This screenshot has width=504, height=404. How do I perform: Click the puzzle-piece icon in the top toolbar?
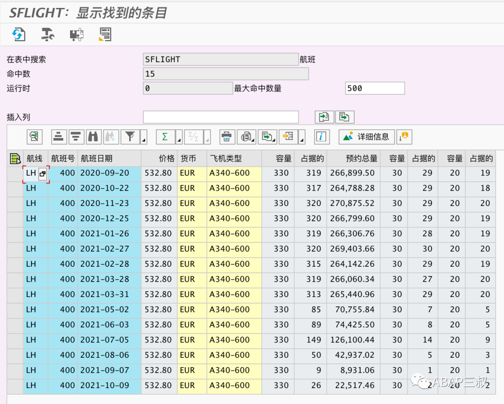pos(77,35)
